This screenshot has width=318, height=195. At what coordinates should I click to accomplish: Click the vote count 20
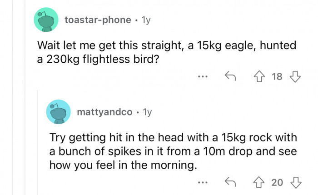tap(277, 183)
